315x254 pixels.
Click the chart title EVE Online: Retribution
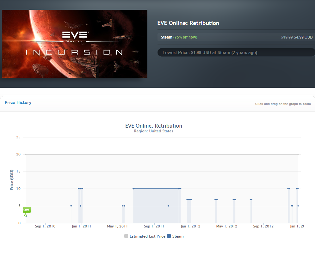[154, 126]
